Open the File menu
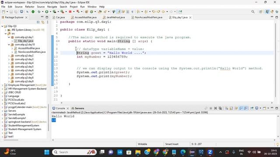 click(3, 7)
